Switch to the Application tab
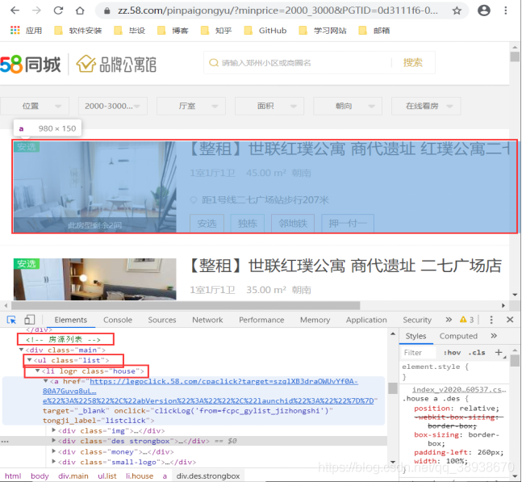This screenshot has height=482, width=522. pyautogui.click(x=366, y=320)
